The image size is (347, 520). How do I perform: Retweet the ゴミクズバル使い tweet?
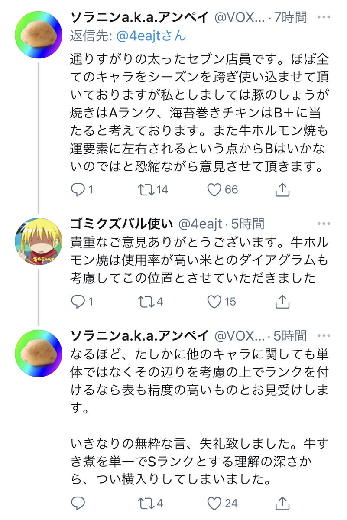tap(144, 301)
